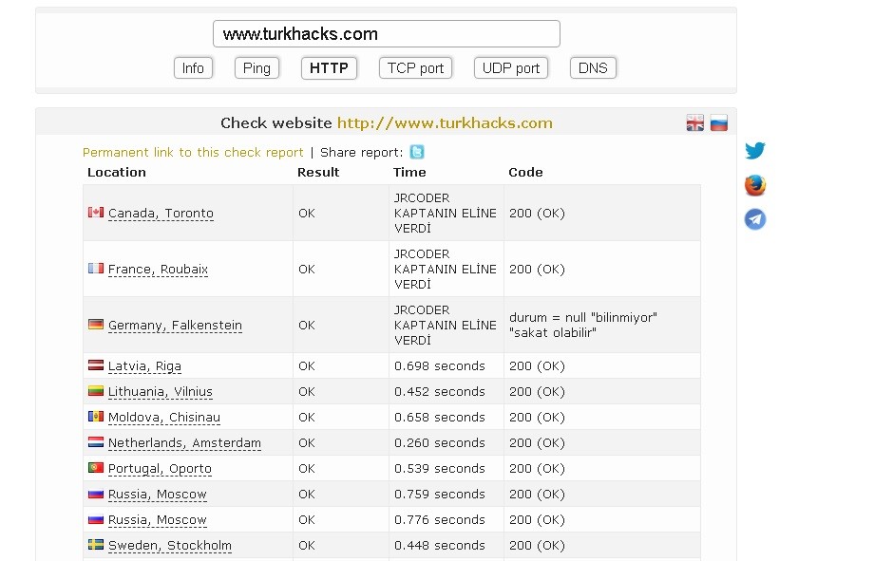Click the Germany flag icon
The image size is (893, 561).
[96, 325]
